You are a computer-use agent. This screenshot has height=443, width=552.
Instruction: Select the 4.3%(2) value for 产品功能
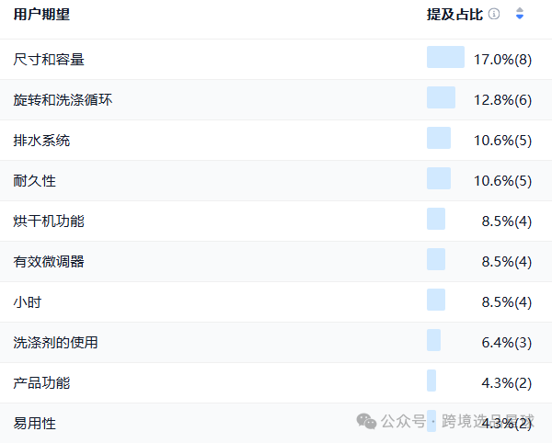click(x=507, y=383)
